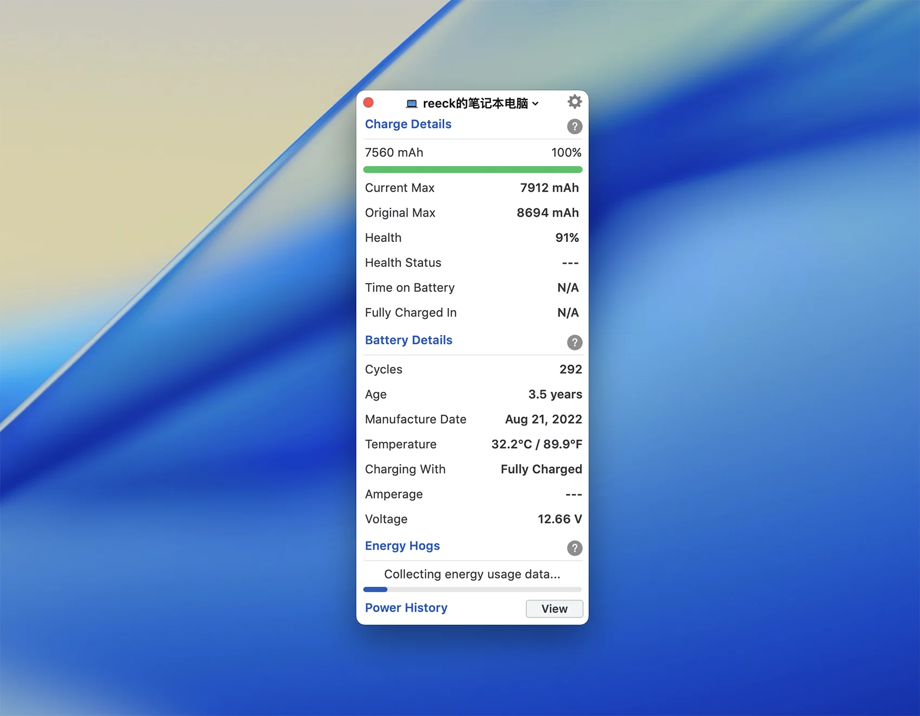
Task: Click the Power History heading
Action: click(406, 608)
